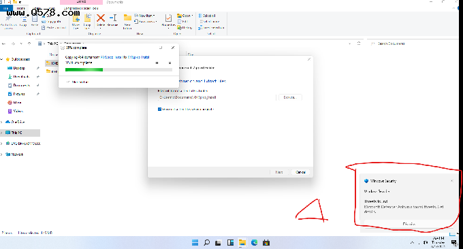Click Copy path in Clipboard group

coord(52,22)
